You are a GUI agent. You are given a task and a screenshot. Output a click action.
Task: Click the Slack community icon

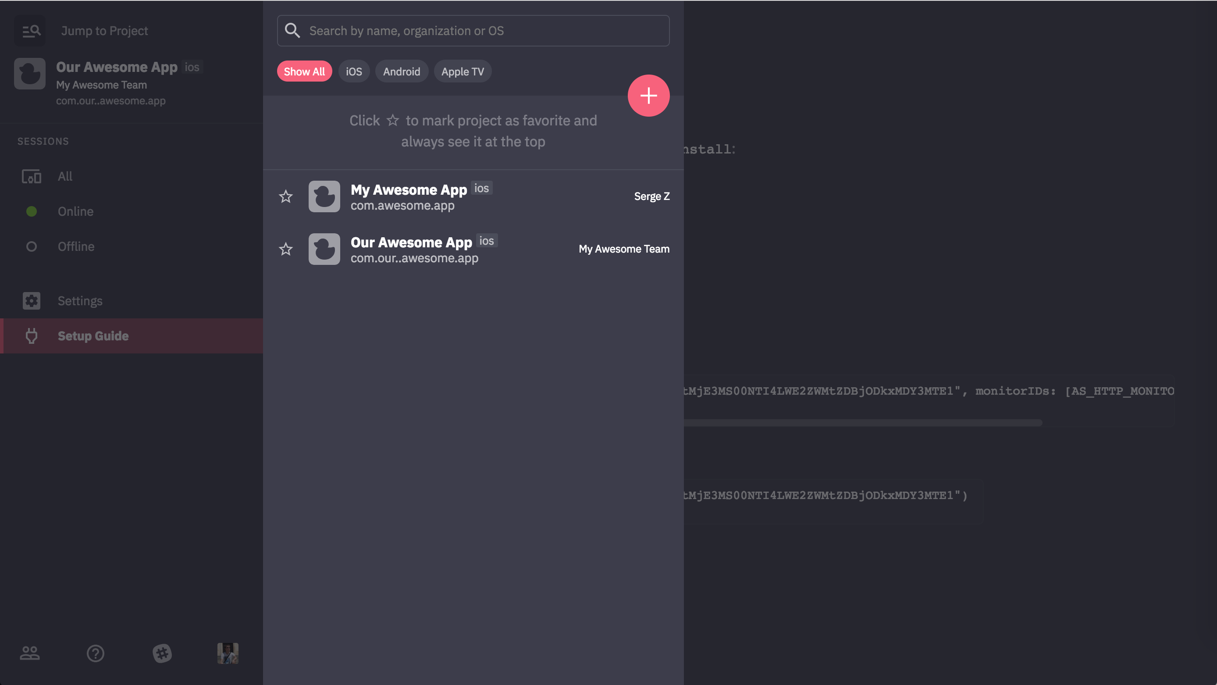162,653
